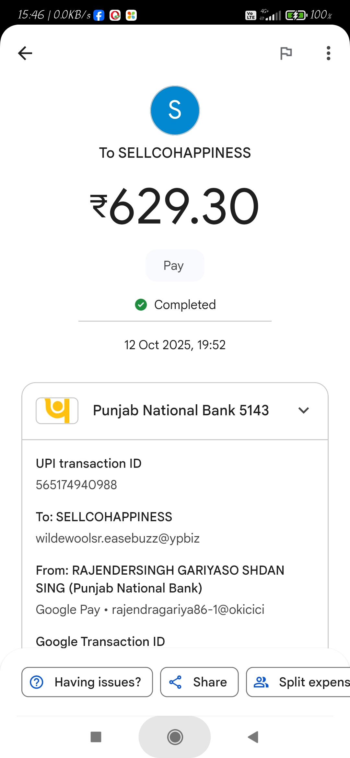Collapse the Punjab National Bank 5143 chevron
Screen dimensions: 350x758
[x=304, y=410]
